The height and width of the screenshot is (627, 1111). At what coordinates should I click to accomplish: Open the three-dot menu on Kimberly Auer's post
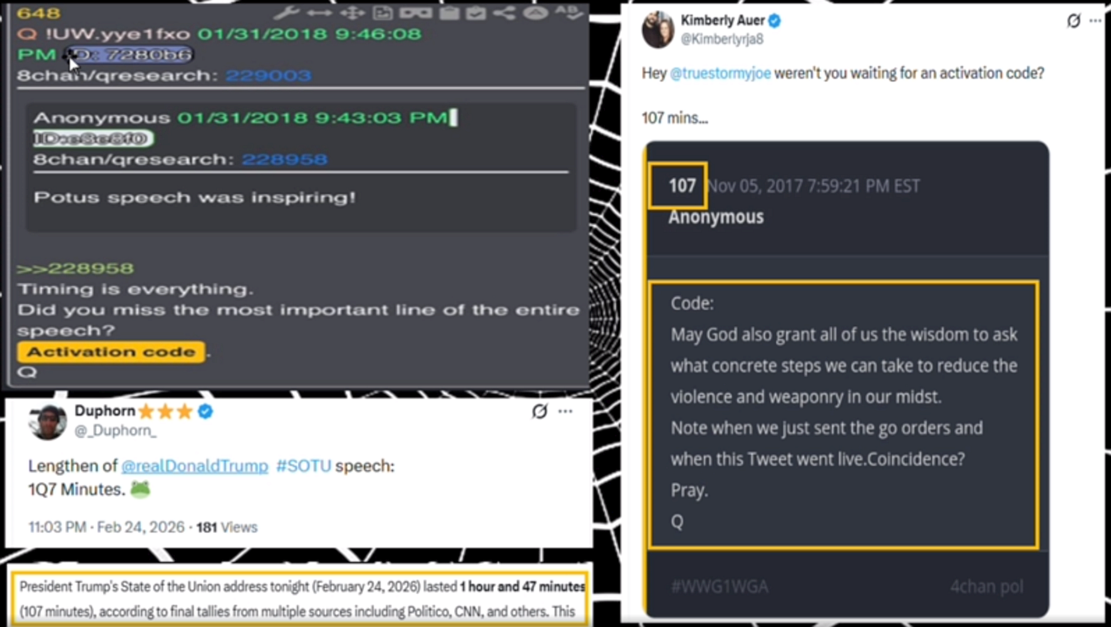point(1095,21)
